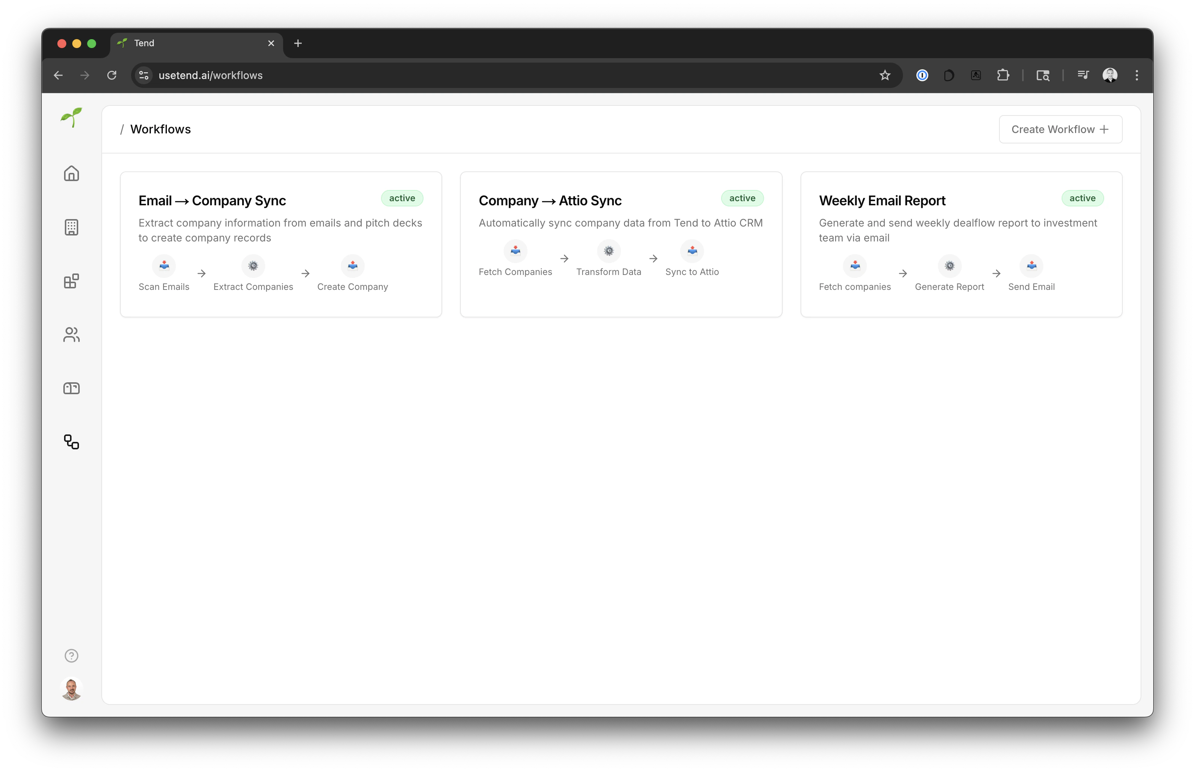Open the media controls icon in Chrome toolbar

click(x=1083, y=75)
